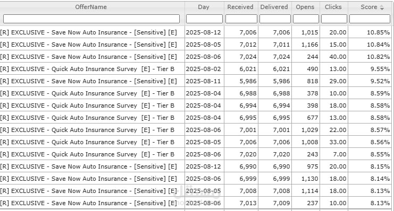
Task: Click the 1,029 opens cell
Action: [306, 130]
